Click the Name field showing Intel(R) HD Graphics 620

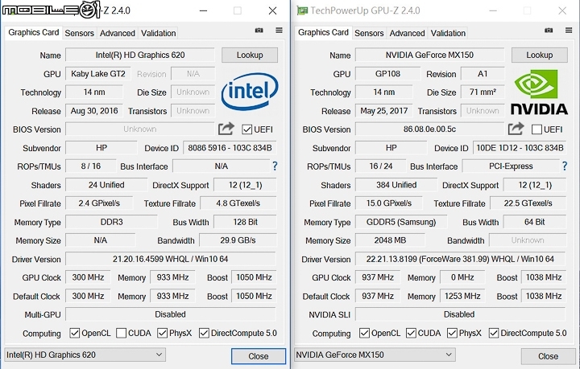(x=140, y=55)
